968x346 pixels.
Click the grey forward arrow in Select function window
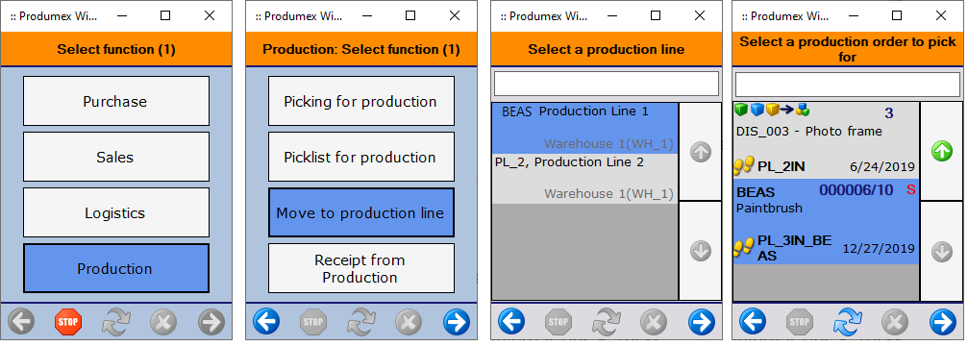(x=211, y=322)
